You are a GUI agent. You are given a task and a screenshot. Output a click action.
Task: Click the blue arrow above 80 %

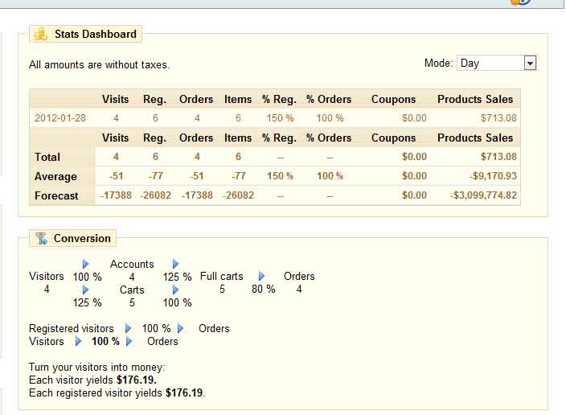tap(261, 277)
